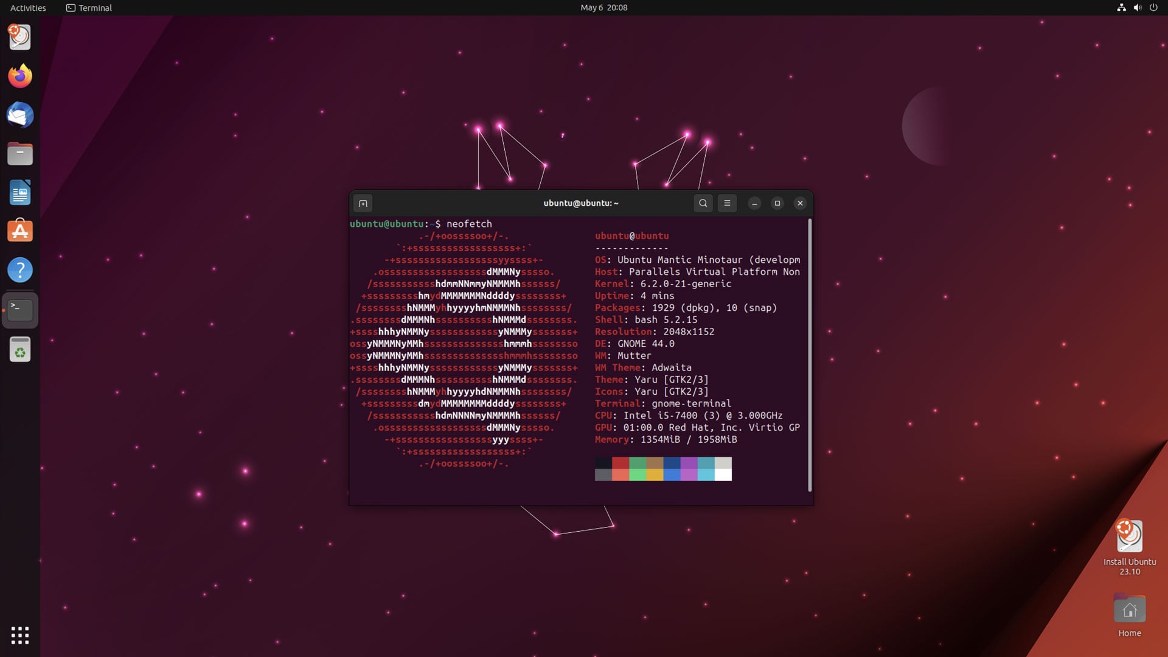Open the Help application
This screenshot has height=657, width=1168.
(x=19, y=270)
